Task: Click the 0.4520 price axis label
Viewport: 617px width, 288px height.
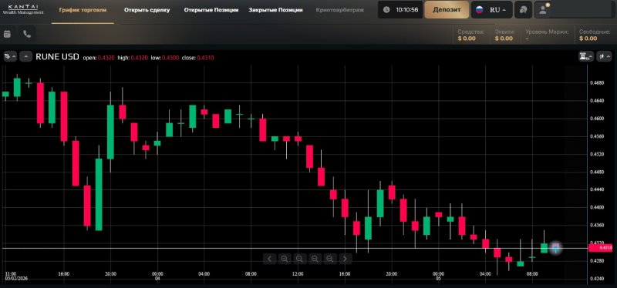Action: 597,154
